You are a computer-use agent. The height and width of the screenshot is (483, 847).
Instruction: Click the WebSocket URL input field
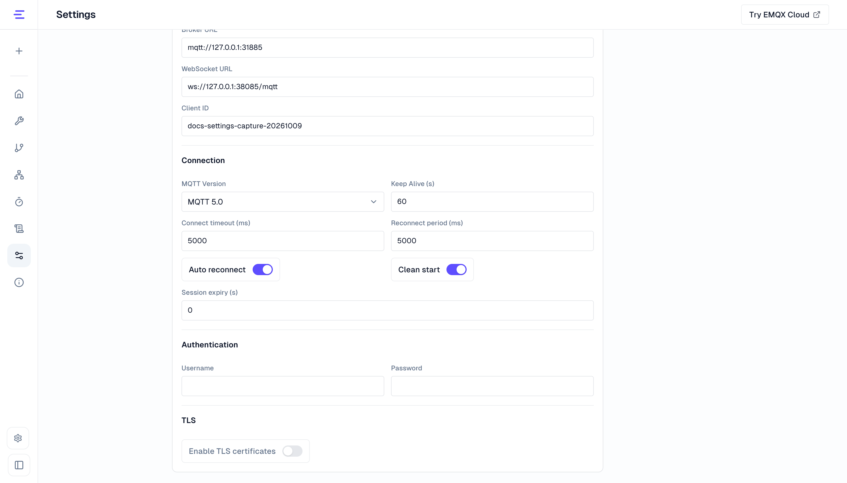click(x=387, y=87)
